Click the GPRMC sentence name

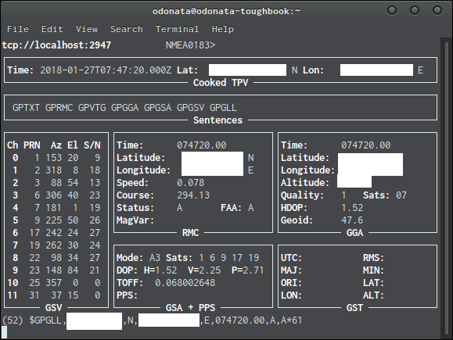point(59,108)
